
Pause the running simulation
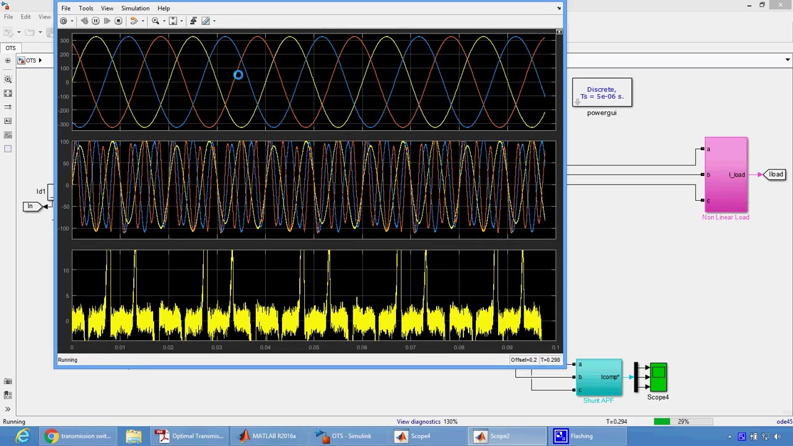point(95,21)
